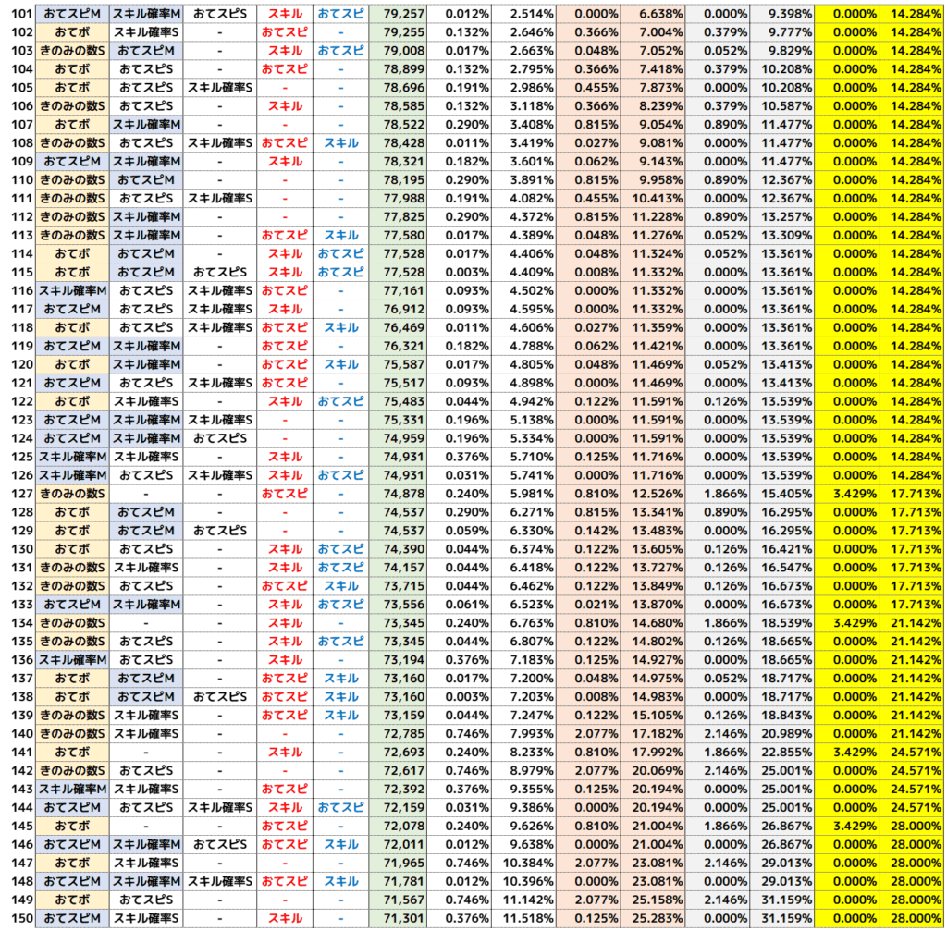The image size is (947, 931).
Task: Click the cell showing 11.518%
Action: [523, 918]
